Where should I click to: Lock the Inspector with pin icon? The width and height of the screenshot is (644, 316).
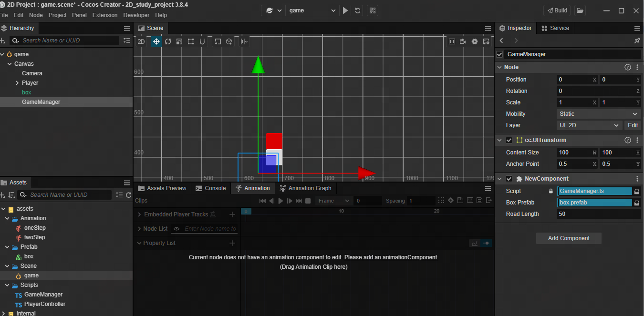click(637, 41)
